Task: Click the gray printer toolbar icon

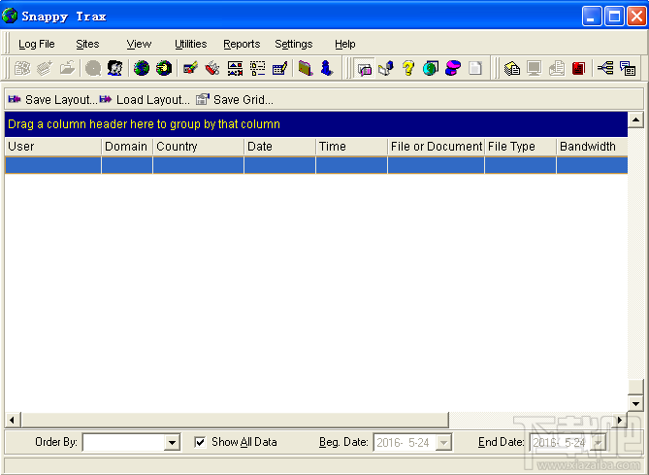Action: (x=557, y=68)
